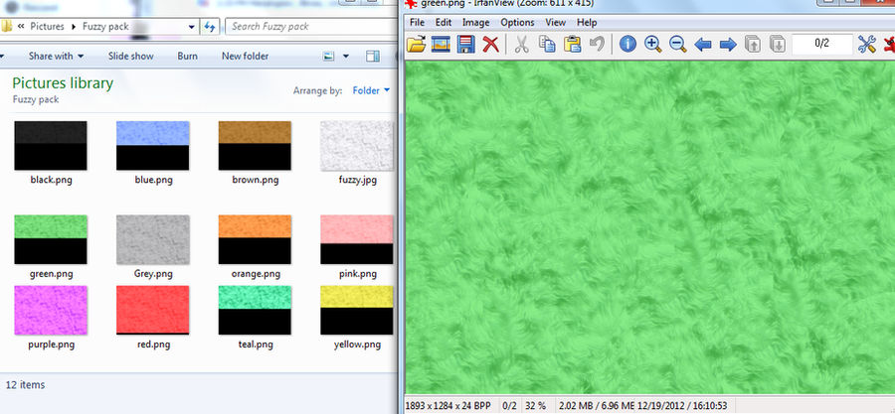
Task: Open the View menu in IrfanView
Action: 555,22
